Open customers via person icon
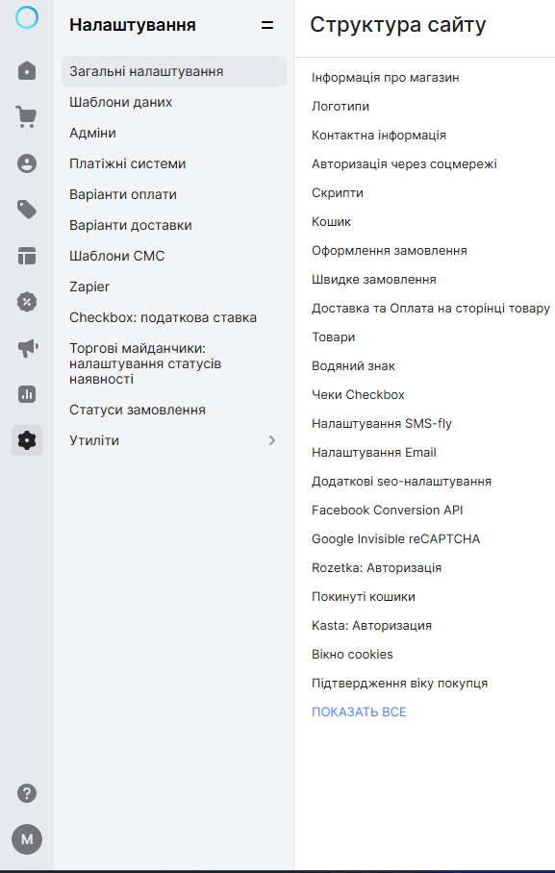Viewport: 555px width, 873px height. (27, 163)
